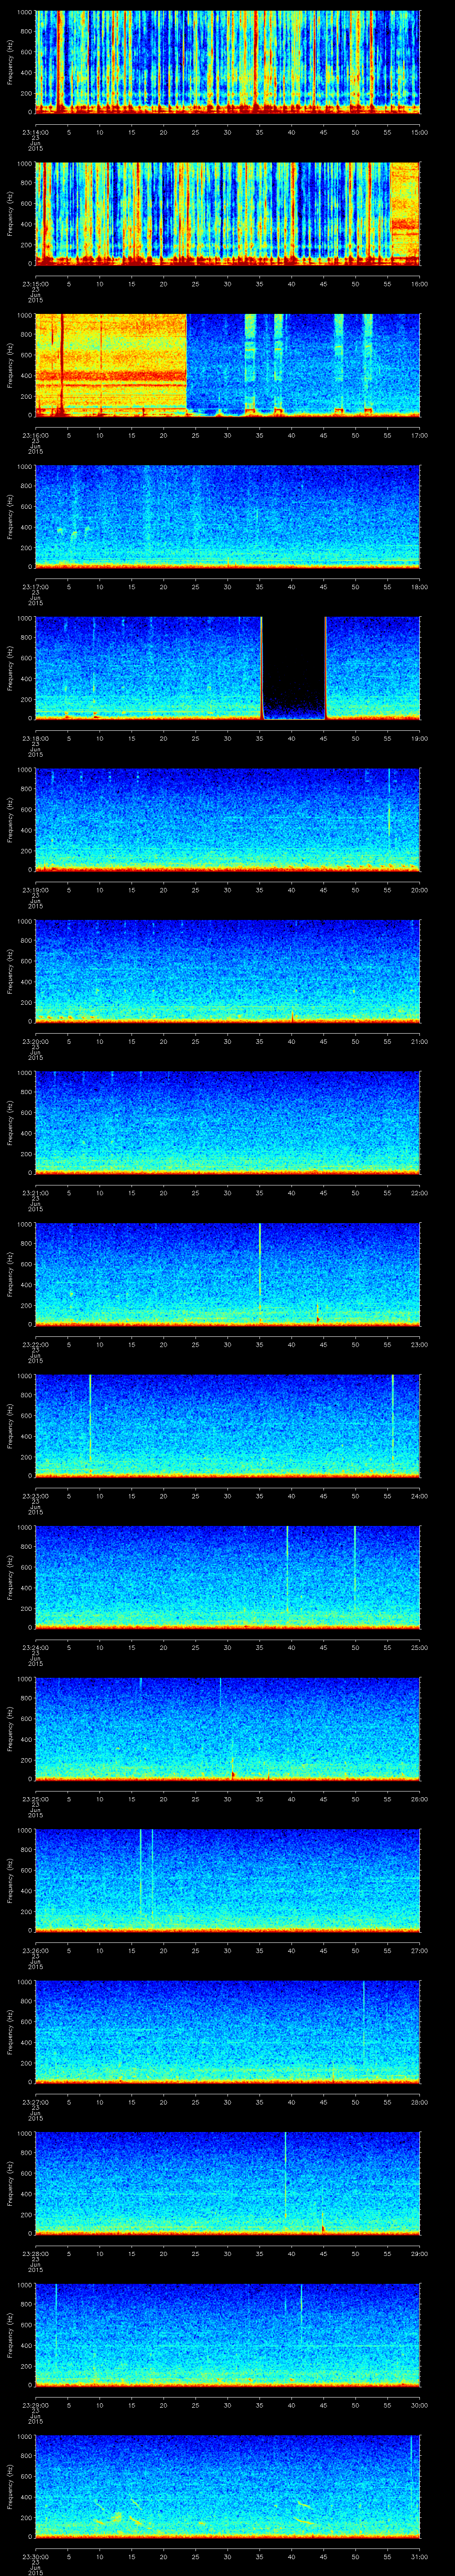The width and height of the screenshot is (455, 2576).
Task: Click the '23:20:00' start time label
Action: [x=35, y=1041]
